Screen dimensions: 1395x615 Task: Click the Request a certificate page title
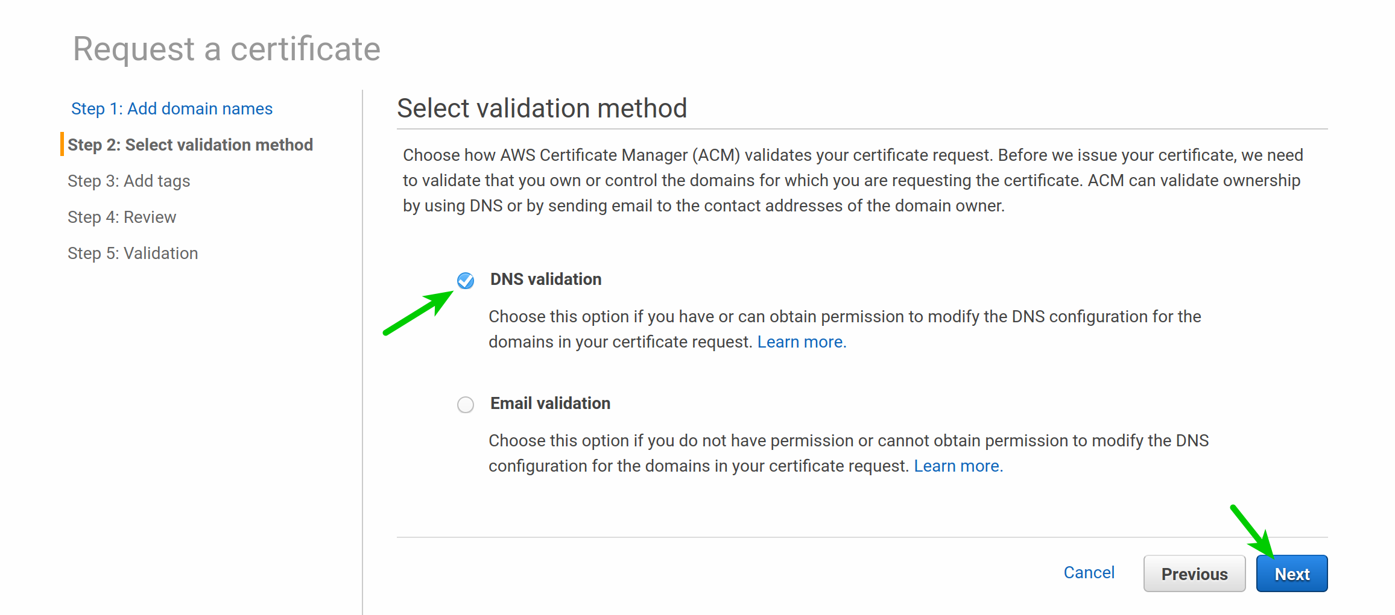click(x=227, y=49)
